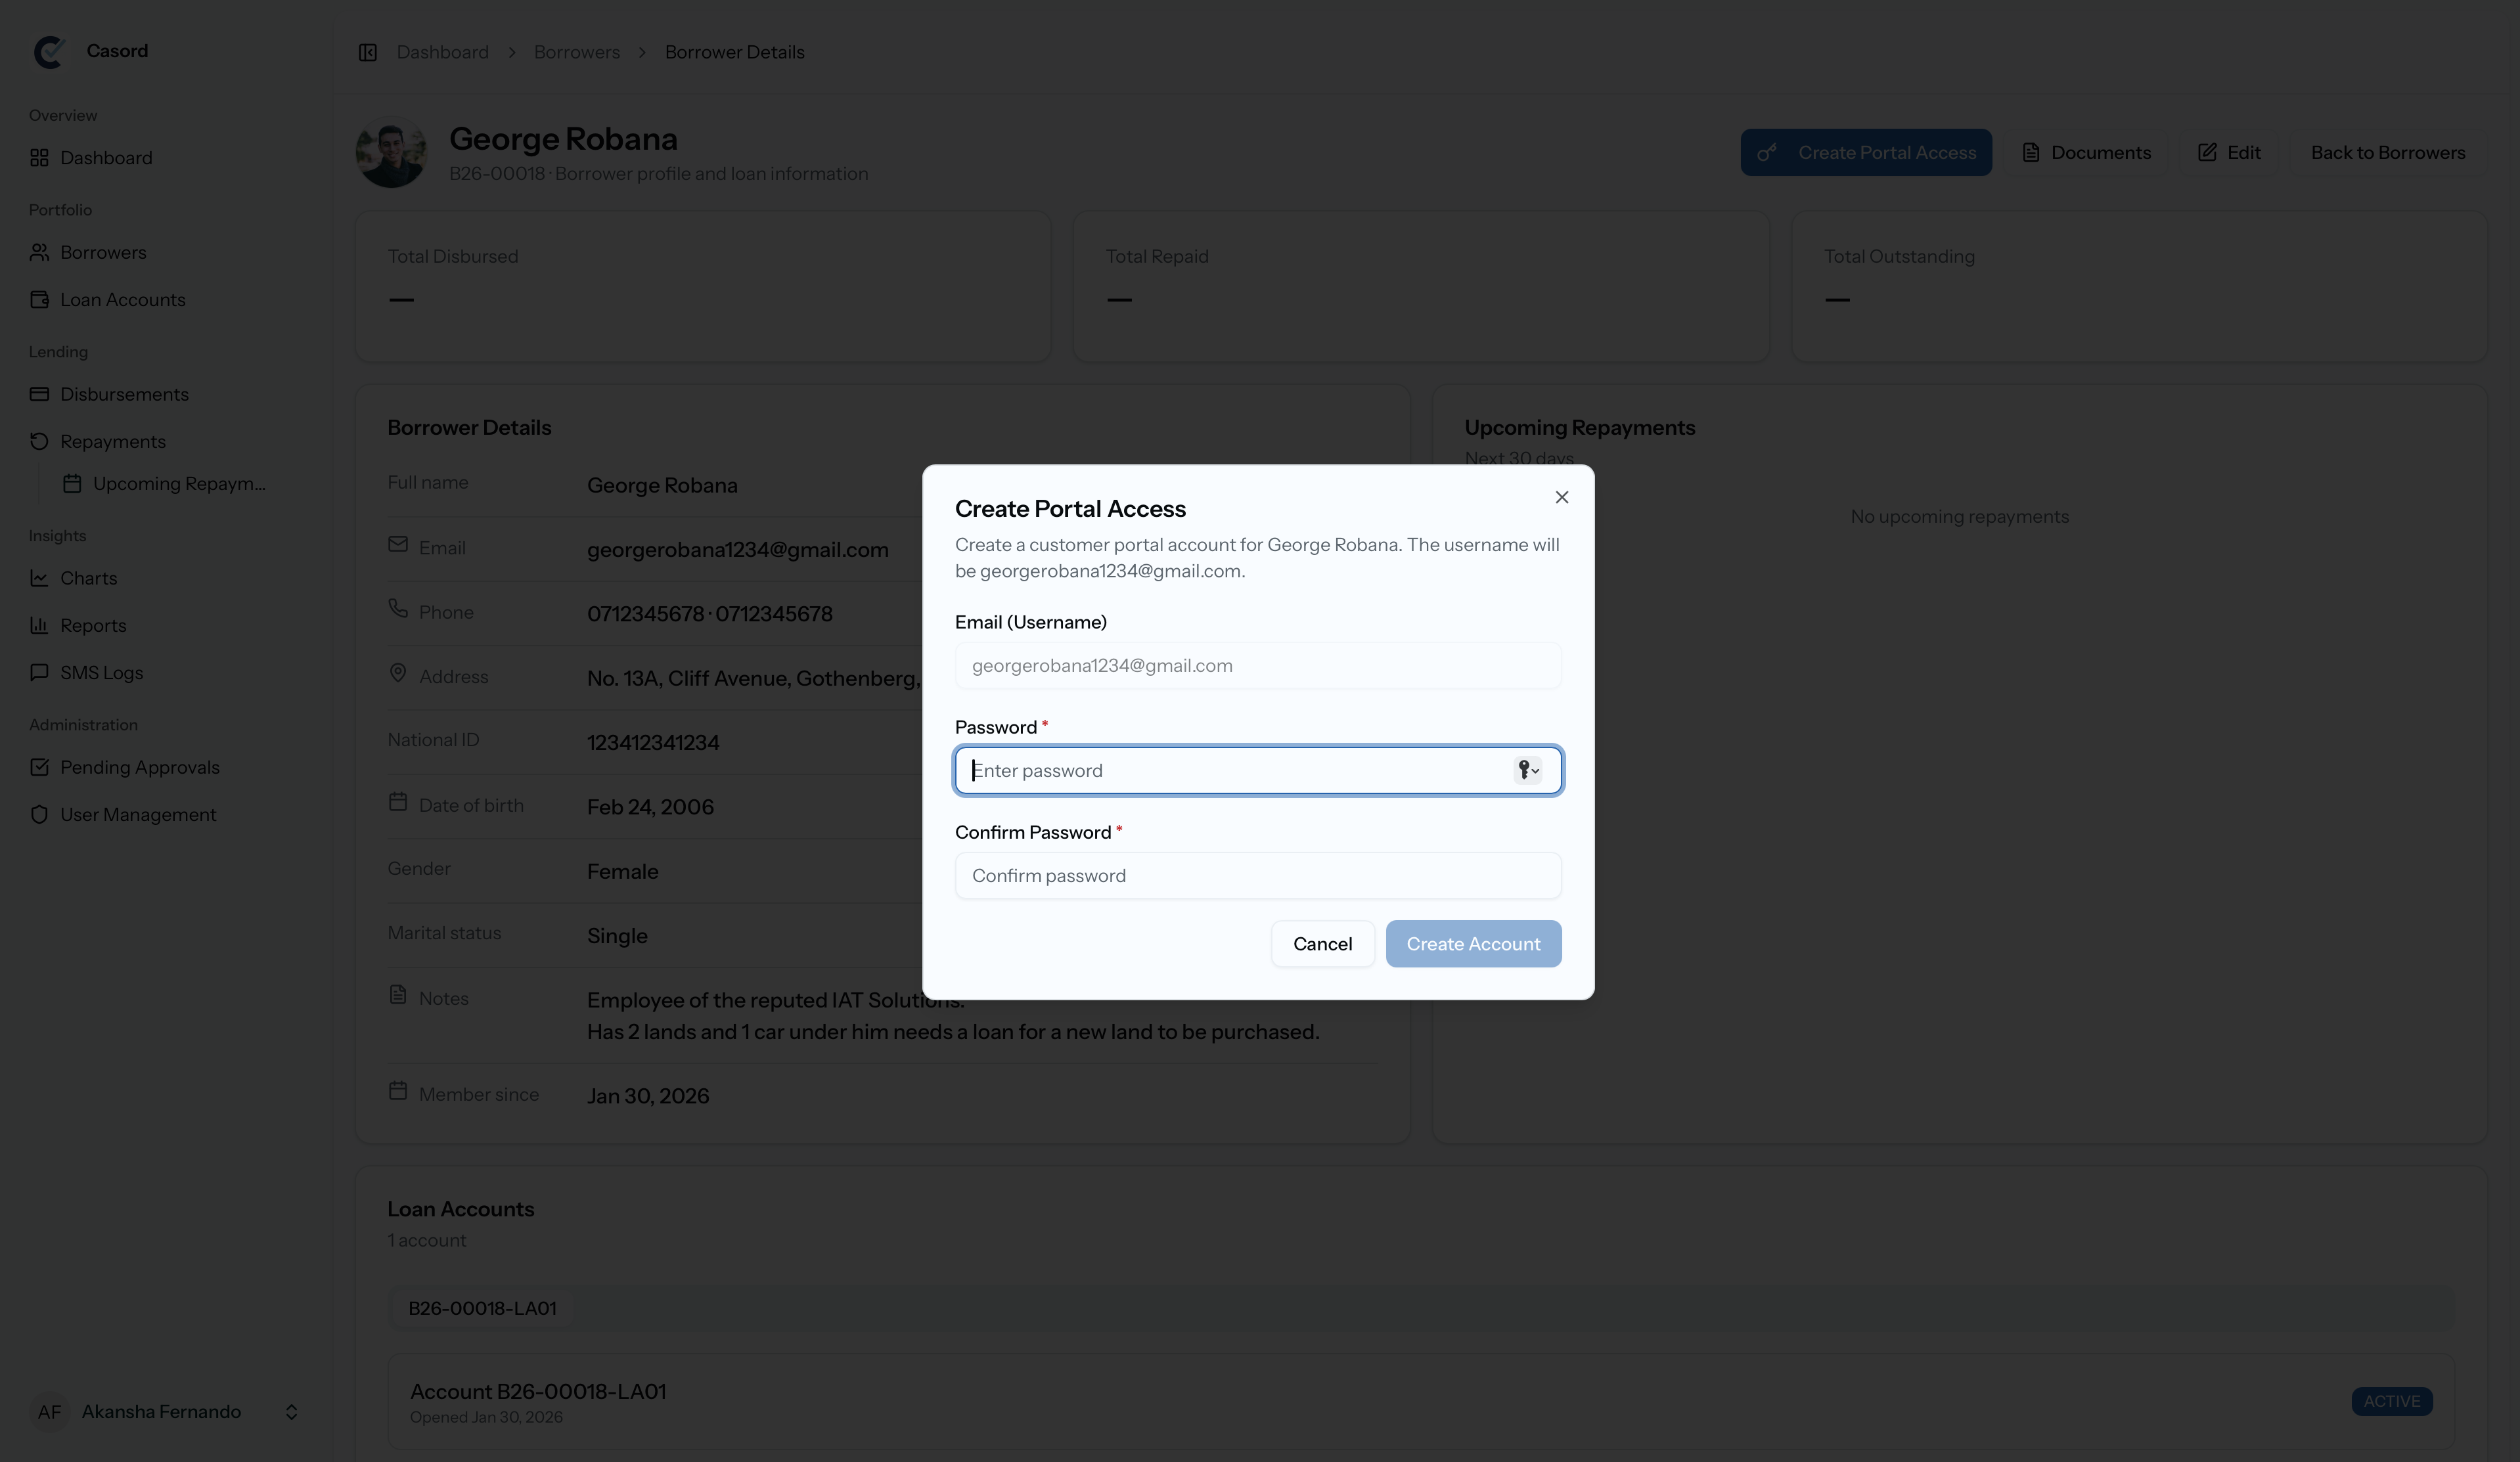Image resolution: width=2520 pixels, height=1462 pixels.
Task: Click George Robana's profile photo
Action: click(x=391, y=153)
